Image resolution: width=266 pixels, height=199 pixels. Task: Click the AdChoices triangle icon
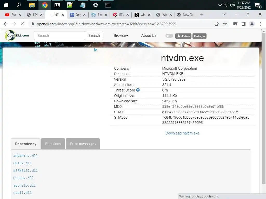click(x=96, y=50)
